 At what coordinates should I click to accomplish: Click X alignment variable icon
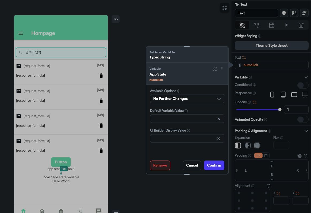(x=278, y=193)
